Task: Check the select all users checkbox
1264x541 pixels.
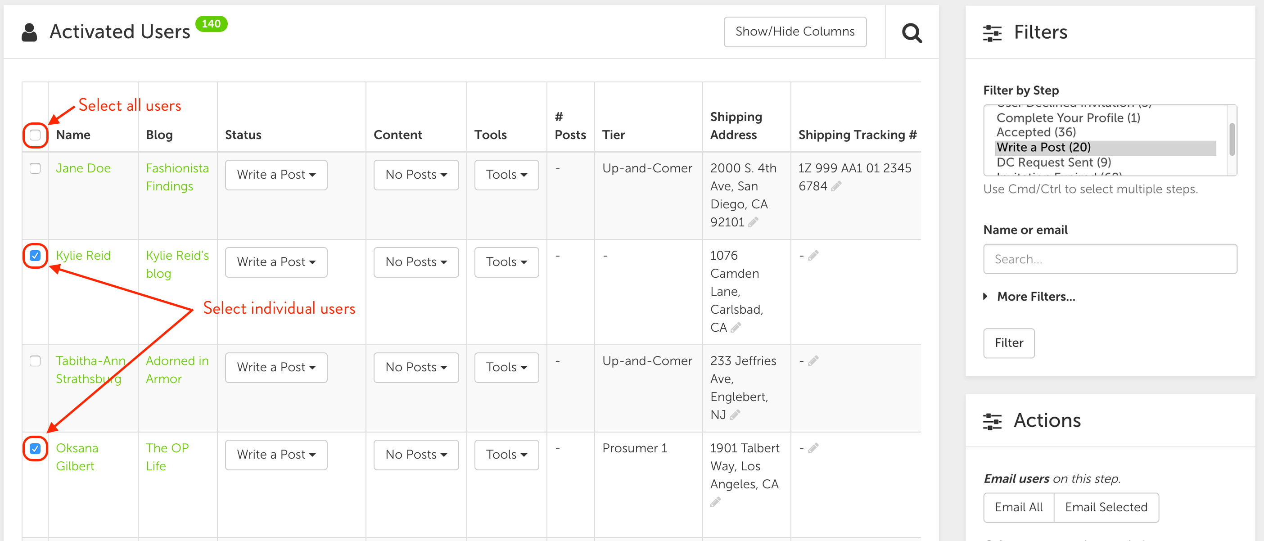Action: (35, 135)
